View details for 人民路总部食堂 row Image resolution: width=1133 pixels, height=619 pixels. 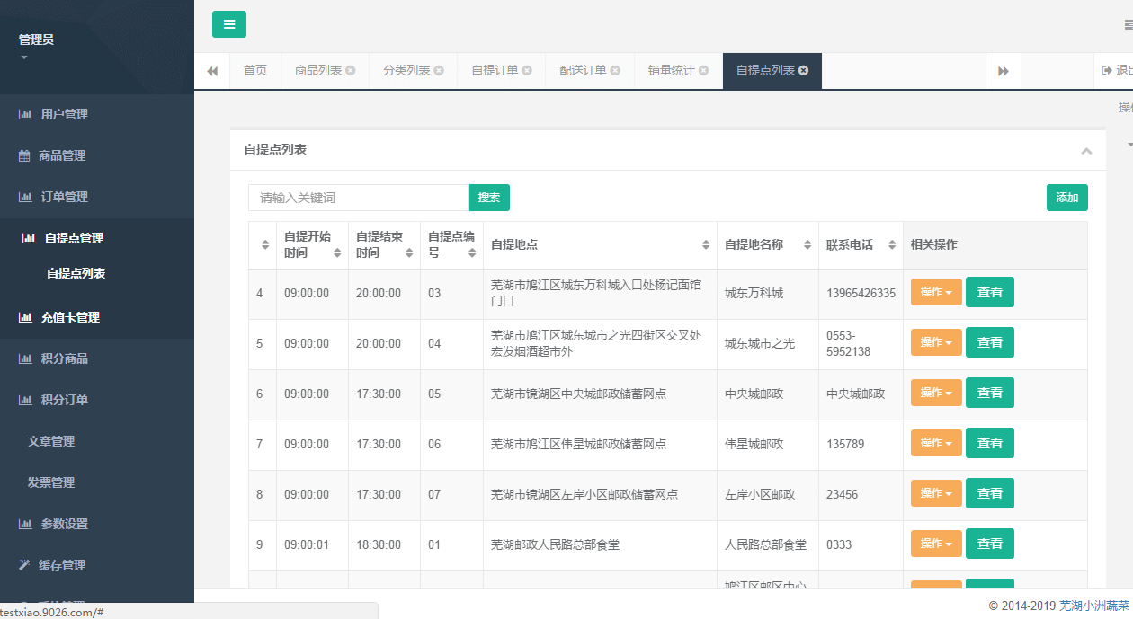pyautogui.click(x=989, y=544)
